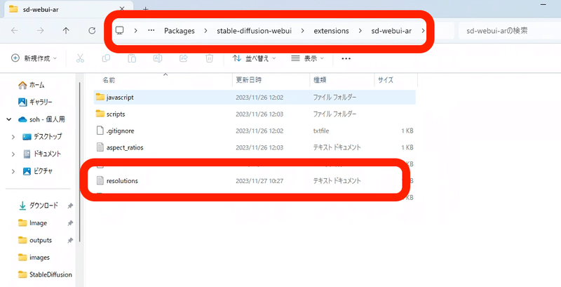Image resolution: width=561 pixels, height=287 pixels.
Task: Click txtfile type of .gitignore row
Action: tap(321, 131)
